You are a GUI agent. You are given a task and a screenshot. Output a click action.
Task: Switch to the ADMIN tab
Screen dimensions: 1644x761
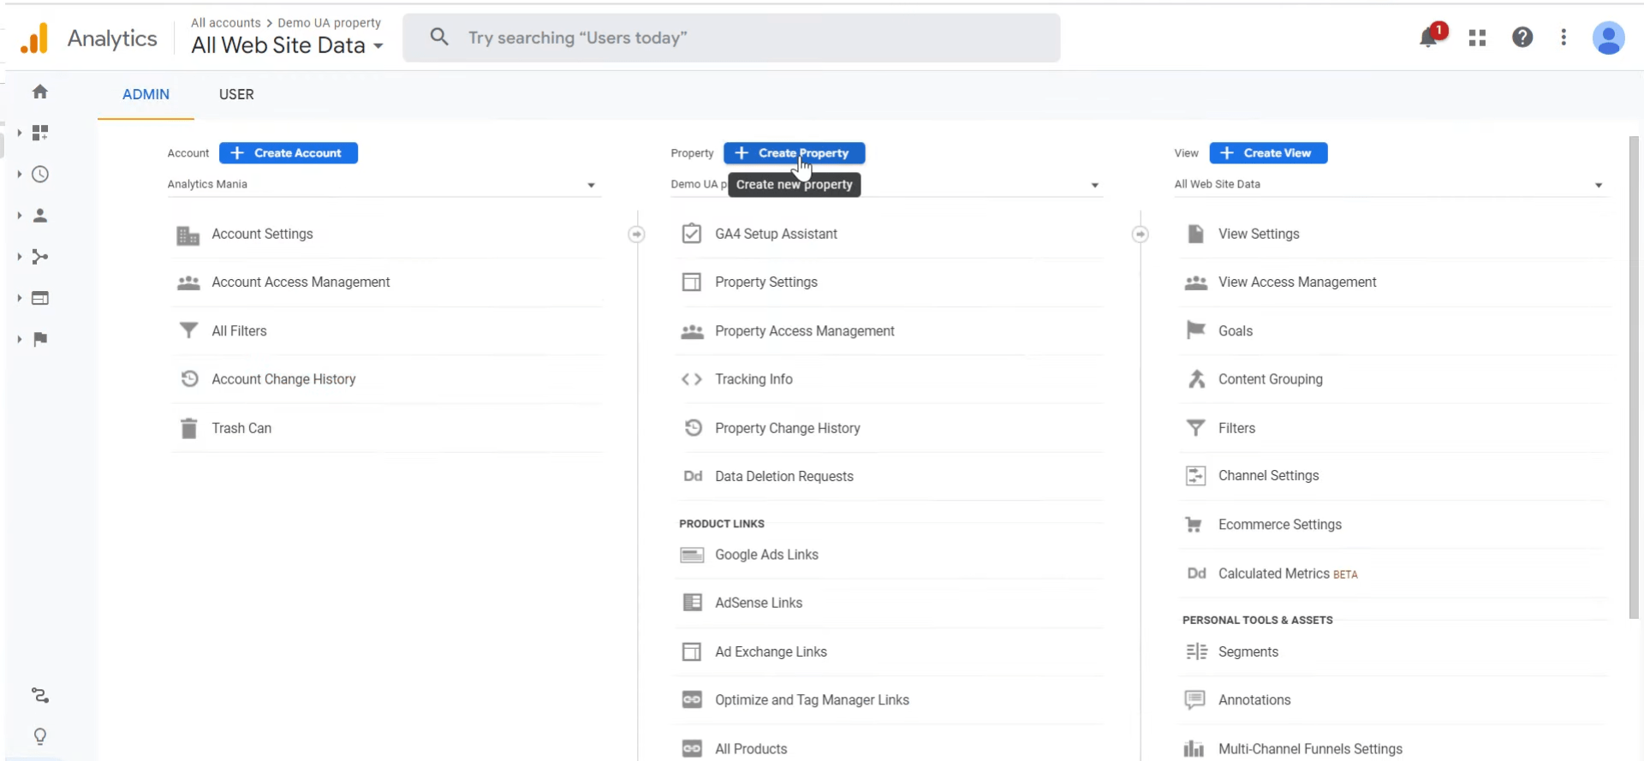[x=146, y=94]
